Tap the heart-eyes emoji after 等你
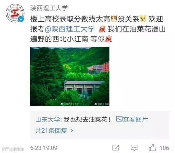The image size is (175, 153). 108,39
